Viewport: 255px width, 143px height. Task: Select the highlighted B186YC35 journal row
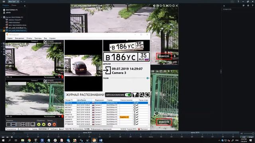click(106, 103)
